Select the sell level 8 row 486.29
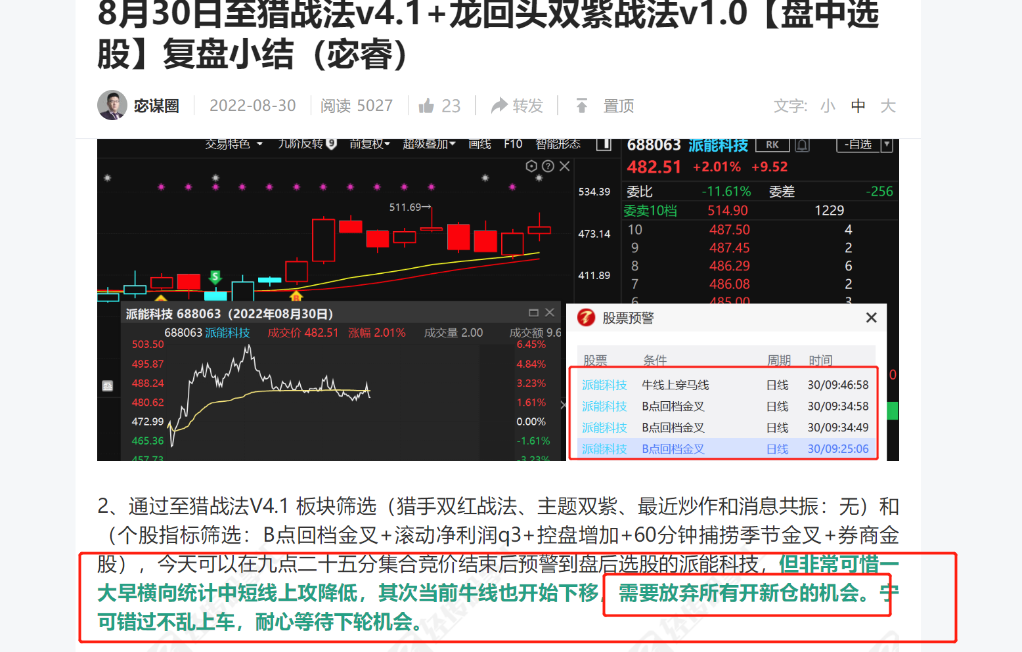Screen dimensions: 1022x652 759,266
